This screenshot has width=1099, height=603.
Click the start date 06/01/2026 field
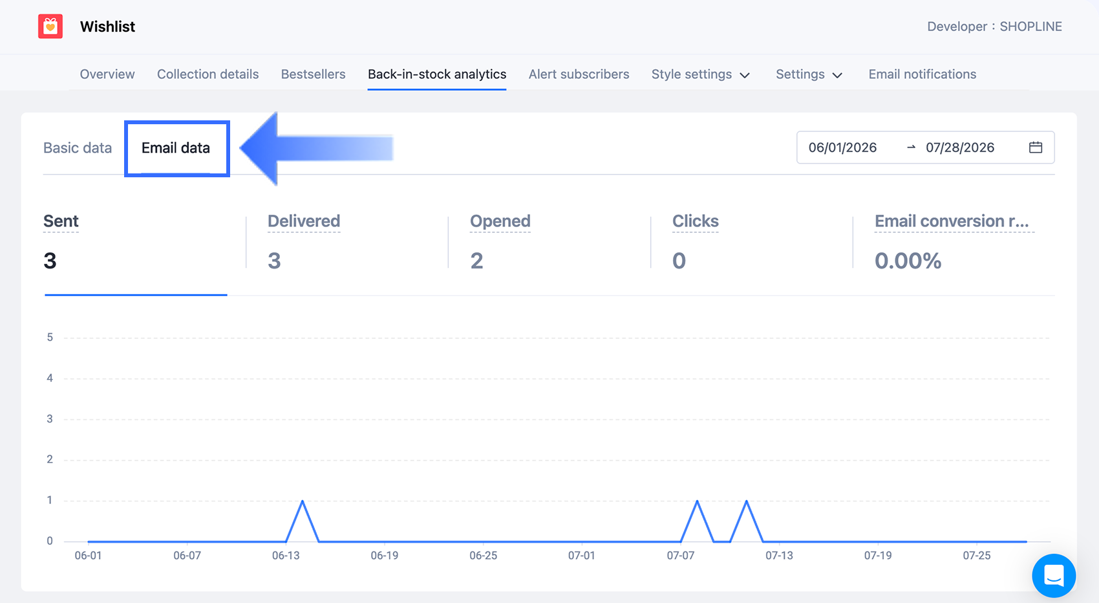pos(842,148)
